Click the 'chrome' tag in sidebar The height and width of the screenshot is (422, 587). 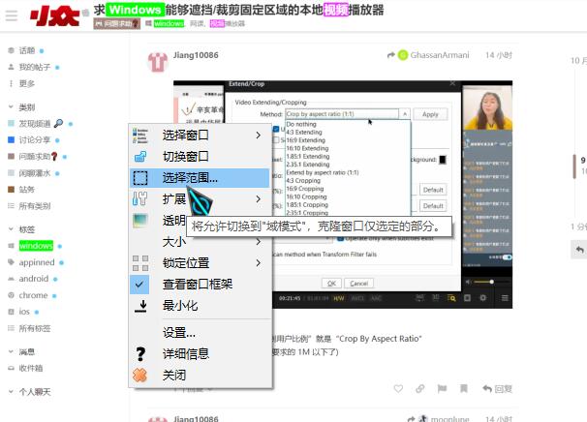pos(33,295)
